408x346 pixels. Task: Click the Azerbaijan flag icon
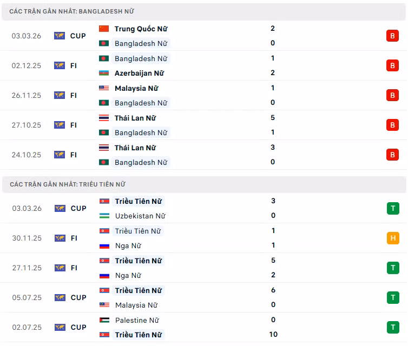click(104, 73)
